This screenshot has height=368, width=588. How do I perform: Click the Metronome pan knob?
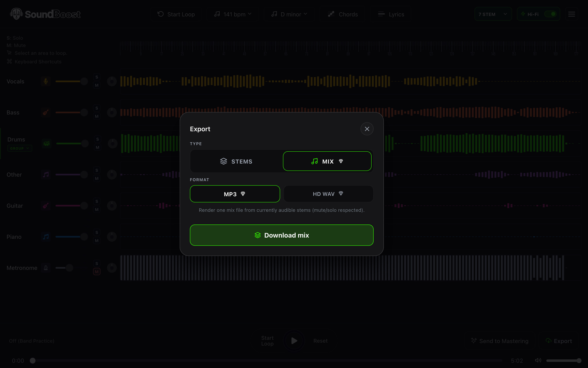(112, 268)
